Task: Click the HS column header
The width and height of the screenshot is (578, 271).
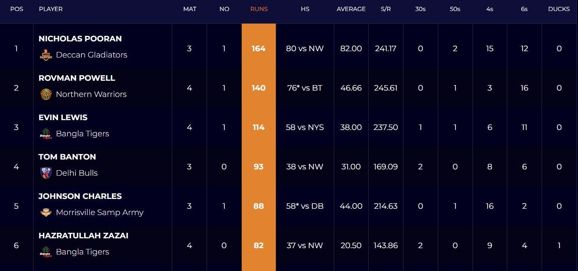Action: pyautogui.click(x=305, y=9)
